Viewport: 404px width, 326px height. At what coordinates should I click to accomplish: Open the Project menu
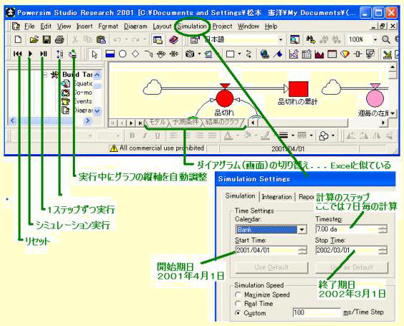(x=222, y=26)
